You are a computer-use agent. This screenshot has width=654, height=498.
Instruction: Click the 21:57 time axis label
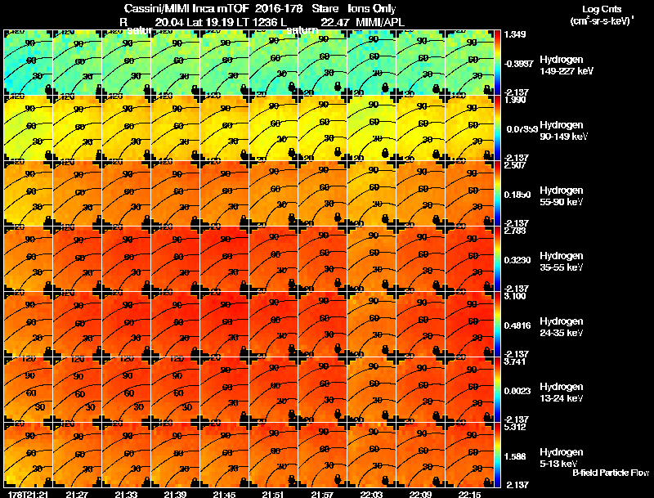tap(322, 494)
